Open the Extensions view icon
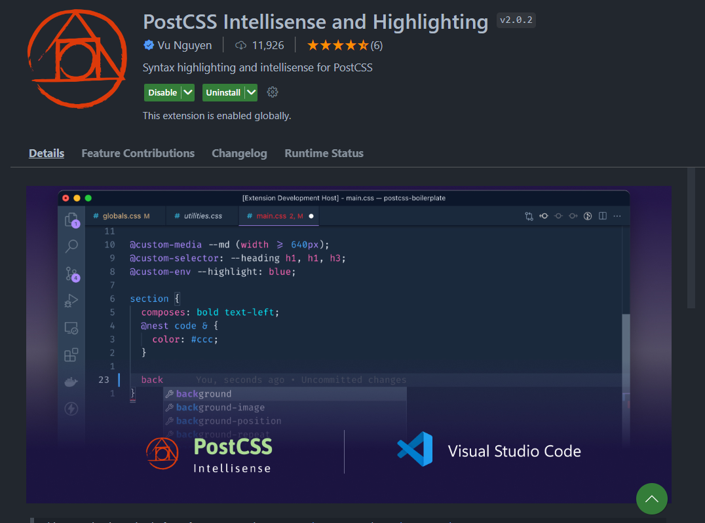705x523 pixels. point(71,355)
